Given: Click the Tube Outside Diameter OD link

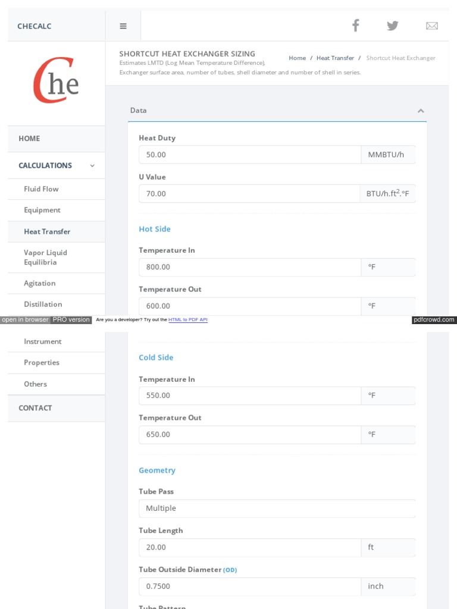Looking at the screenshot, I should 230,570.
